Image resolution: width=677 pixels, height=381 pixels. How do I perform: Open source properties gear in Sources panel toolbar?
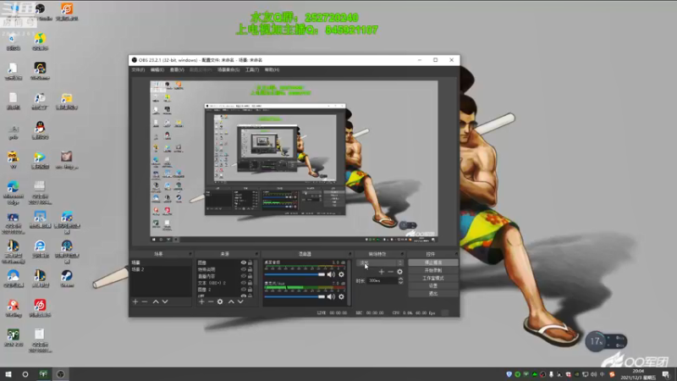pos(220,301)
